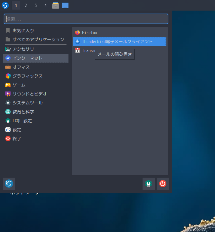Open LXQt configuration via bottom wrench button
This screenshot has height=232, width=215.
(149, 184)
